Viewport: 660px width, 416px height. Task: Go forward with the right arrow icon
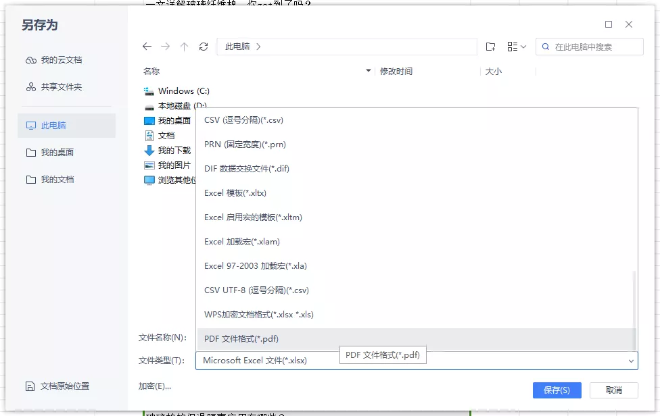click(x=166, y=47)
